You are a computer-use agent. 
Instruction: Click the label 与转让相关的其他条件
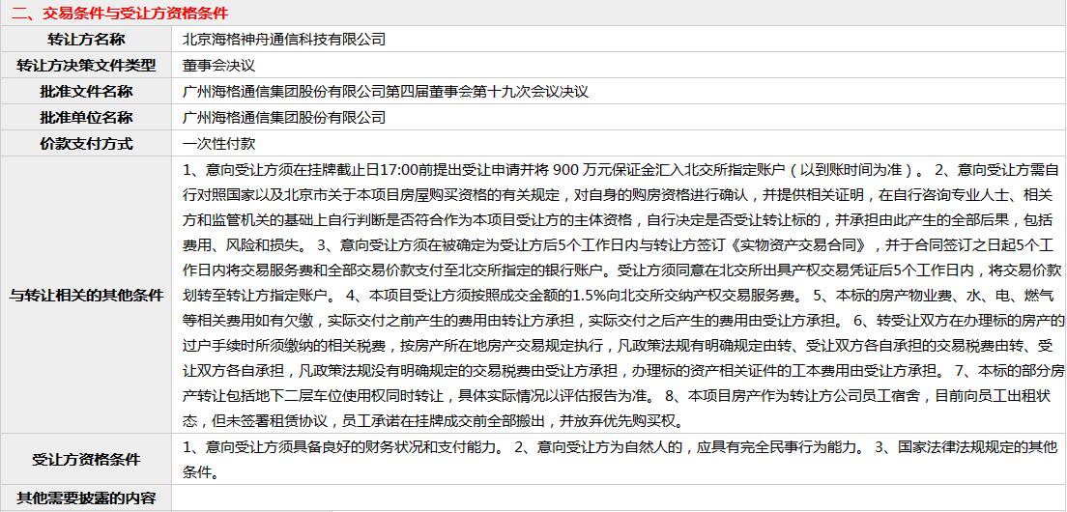click(x=86, y=295)
